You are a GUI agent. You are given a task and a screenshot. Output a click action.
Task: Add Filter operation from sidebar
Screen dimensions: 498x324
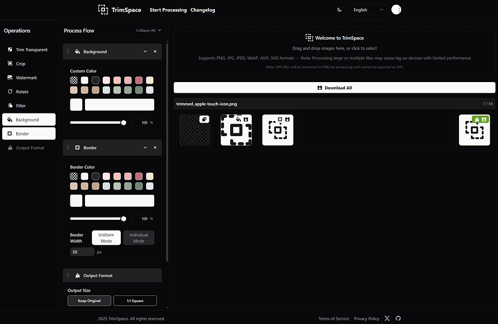click(x=29, y=105)
